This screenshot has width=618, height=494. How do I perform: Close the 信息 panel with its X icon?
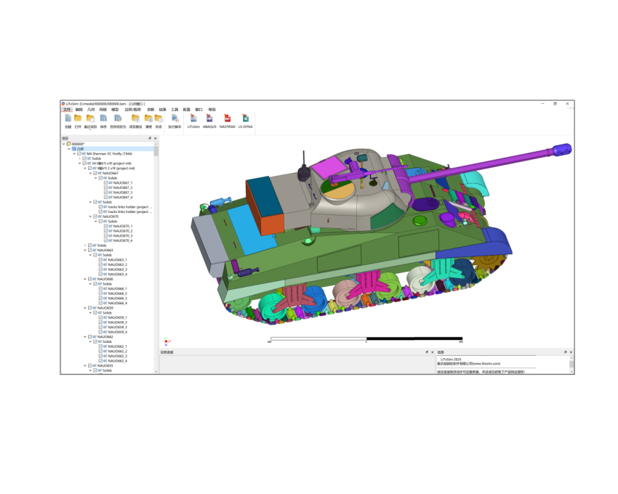571,352
